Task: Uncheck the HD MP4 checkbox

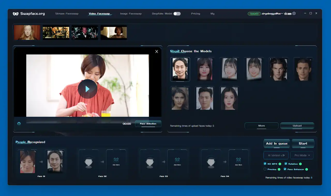Action: click(265, 164)
